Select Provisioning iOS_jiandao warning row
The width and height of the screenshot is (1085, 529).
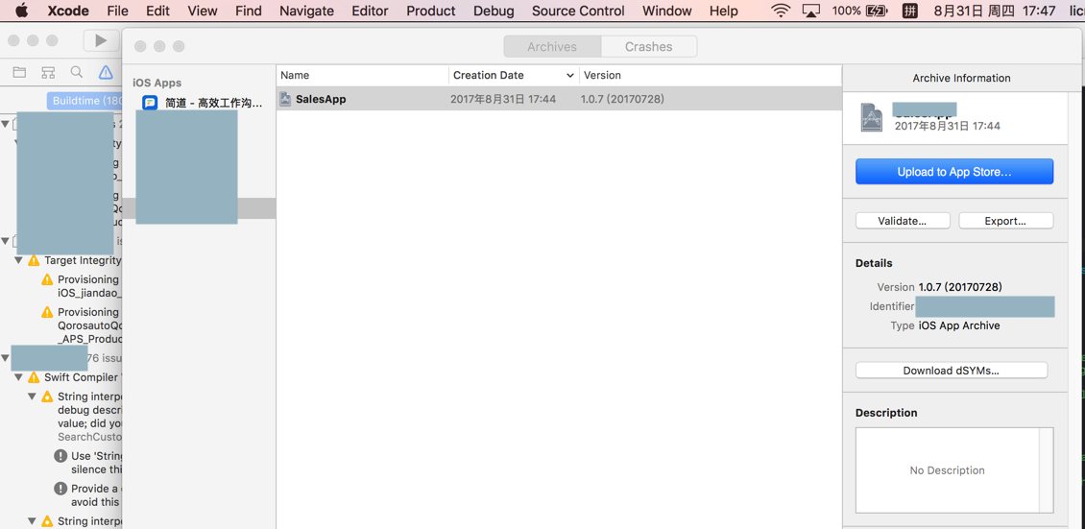pos(81,286)
